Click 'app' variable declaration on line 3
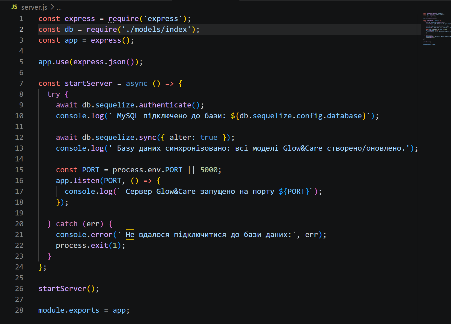Image resolution: width=451 pixels, height=324 pixels. [x=71, y=40]
